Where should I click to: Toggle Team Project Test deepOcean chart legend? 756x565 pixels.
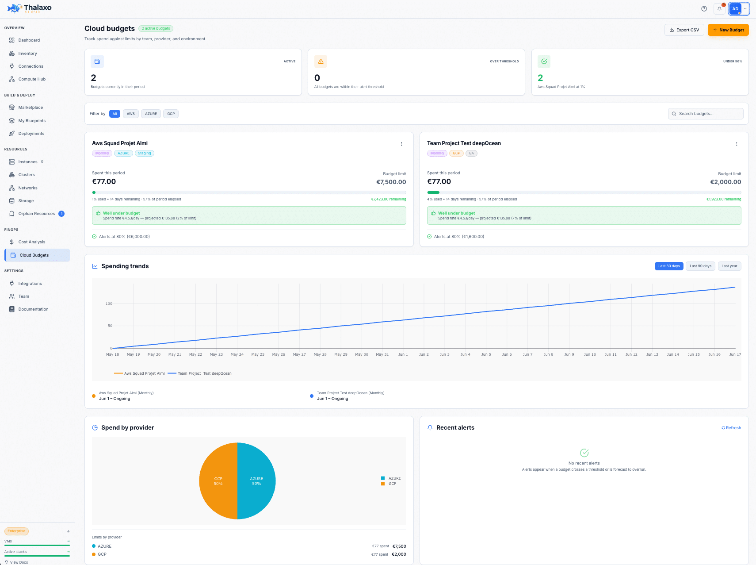coord(200,373)
